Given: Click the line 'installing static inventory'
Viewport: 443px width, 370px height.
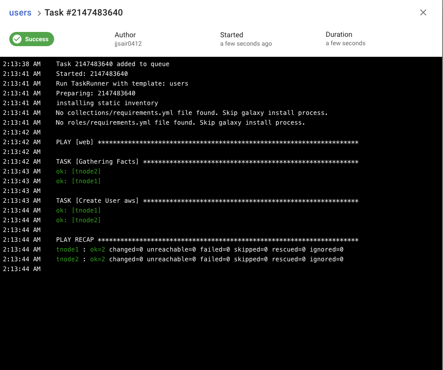Looking at the screenshot, I should [x=107, y=103].
